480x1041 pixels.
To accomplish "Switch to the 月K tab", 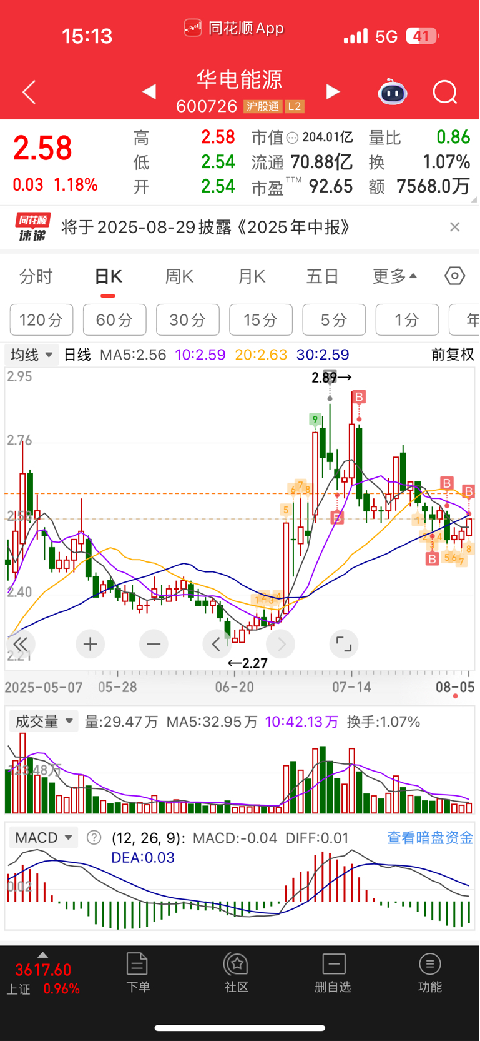I will (252, 276).
